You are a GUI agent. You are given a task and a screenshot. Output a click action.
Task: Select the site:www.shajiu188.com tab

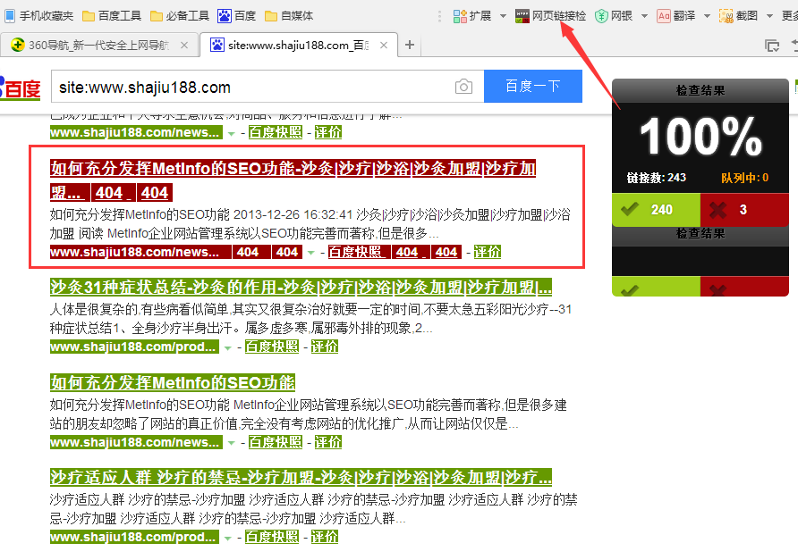(298, 46)
